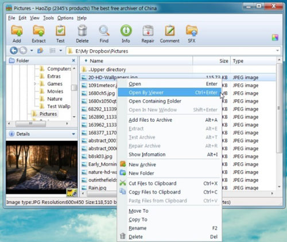Select the Movies folder in tree
Image resolution: width=287 pixels, height=242 pixels.
[x=51, y=92]
